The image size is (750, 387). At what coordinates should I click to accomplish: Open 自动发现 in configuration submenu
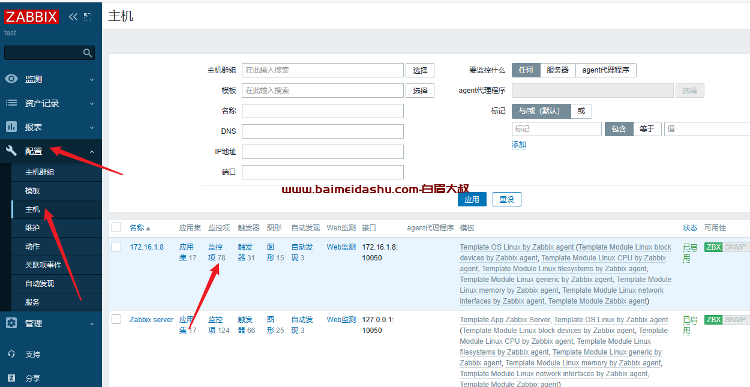point(40,284)
